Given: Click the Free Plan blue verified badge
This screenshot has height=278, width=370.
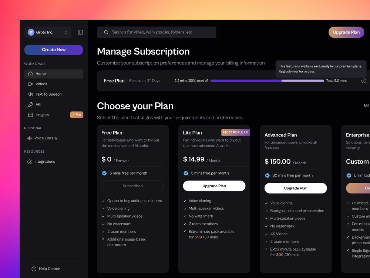Looking at the screenshot, I should point(104,173).
